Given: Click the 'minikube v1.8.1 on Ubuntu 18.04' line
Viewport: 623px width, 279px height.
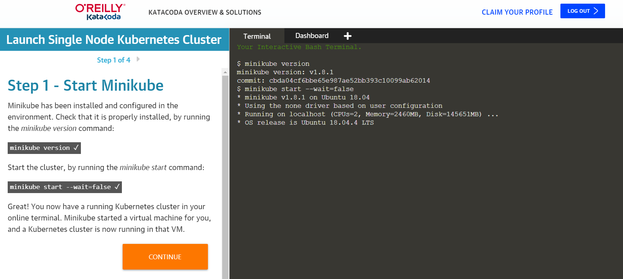Looking at the screenshot, I should (303, 97).
